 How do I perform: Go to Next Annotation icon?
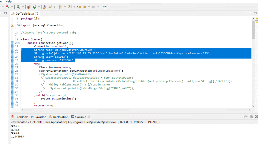[60, 7]
